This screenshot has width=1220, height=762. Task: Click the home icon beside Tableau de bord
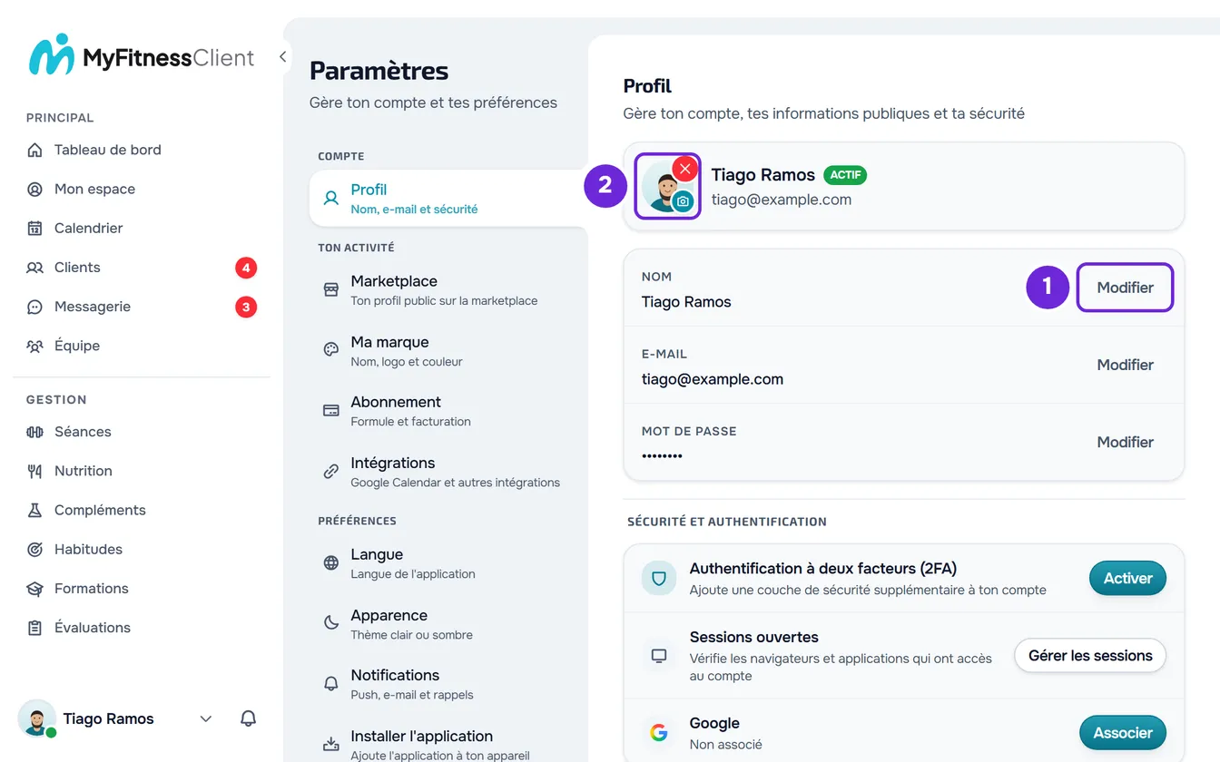[34, 150]
